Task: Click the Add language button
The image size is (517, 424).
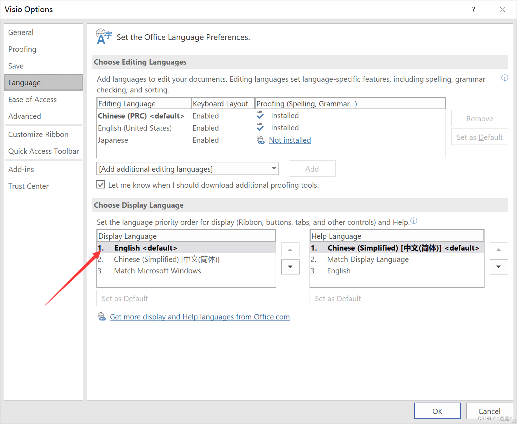Action: click(x=312, y=168)
